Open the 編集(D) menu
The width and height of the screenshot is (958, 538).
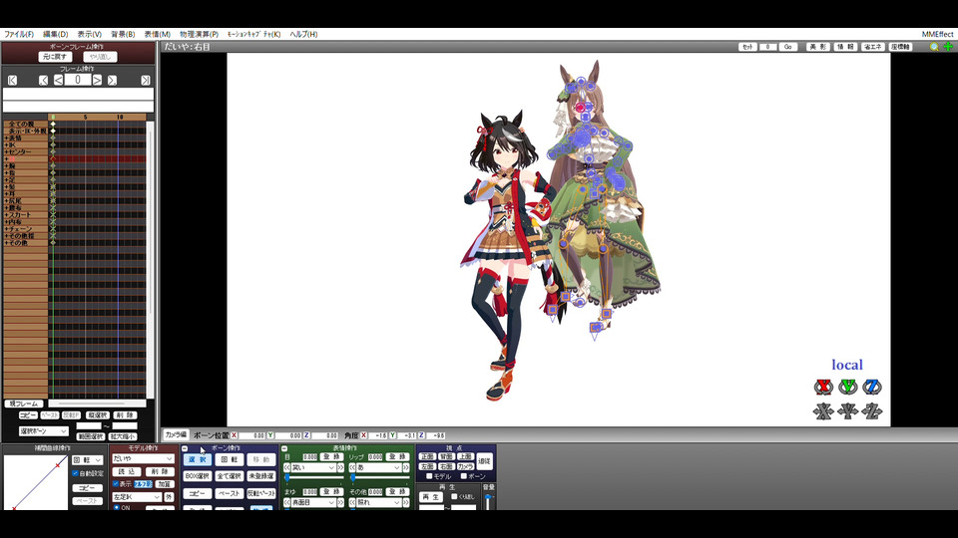55,34
